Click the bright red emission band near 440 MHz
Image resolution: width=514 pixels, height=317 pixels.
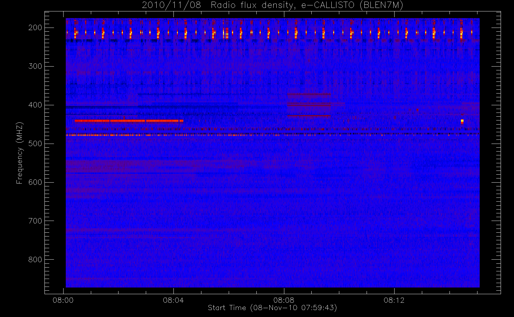point(129,121)
